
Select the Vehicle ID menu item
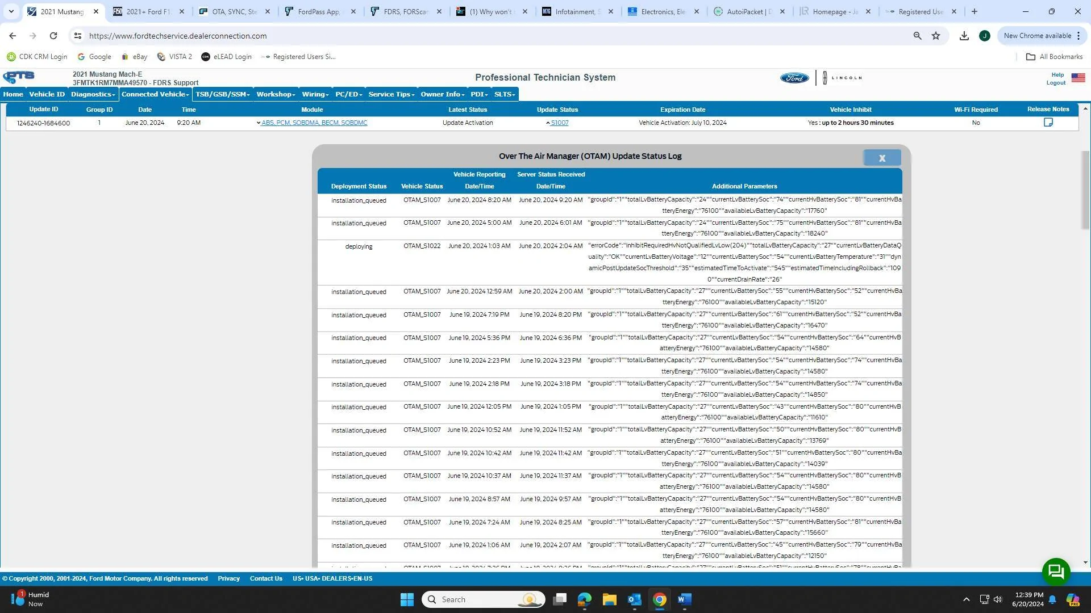click(x=47, y=94)
